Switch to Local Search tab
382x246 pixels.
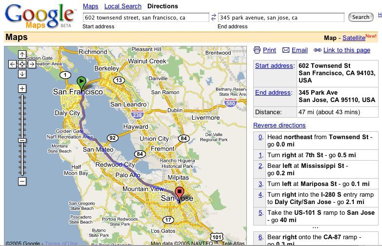pos(123,6)
